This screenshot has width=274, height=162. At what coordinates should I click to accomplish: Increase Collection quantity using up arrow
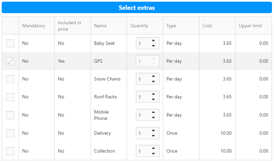(153, 148)
